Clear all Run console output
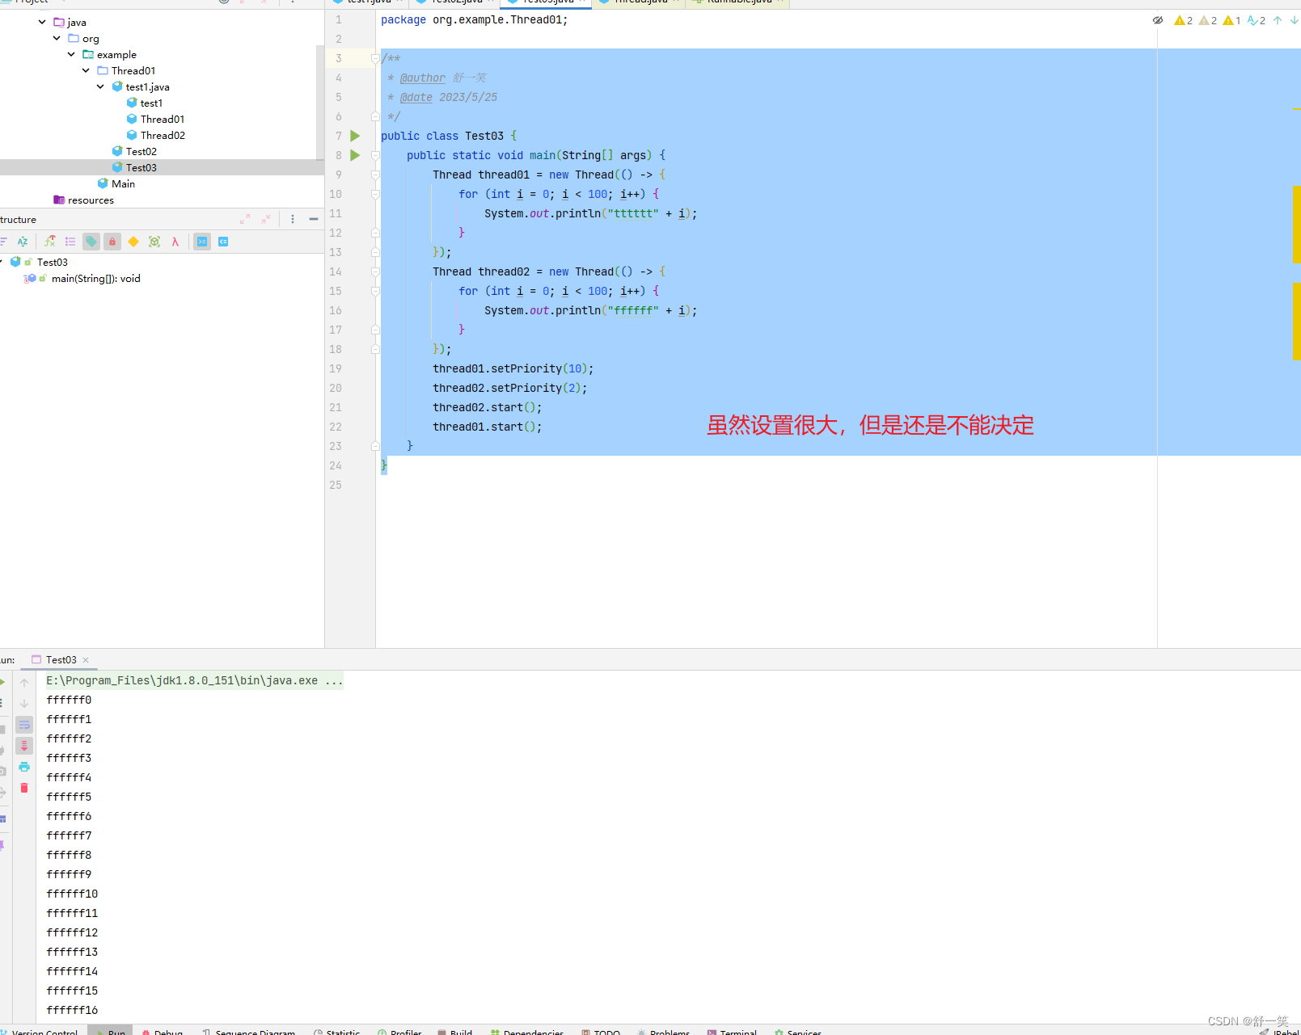The width and height of the screenshot is (1301, 1035). coord(24,788)
